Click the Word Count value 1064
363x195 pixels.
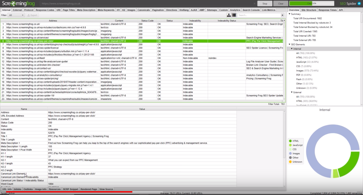point(51,184)
